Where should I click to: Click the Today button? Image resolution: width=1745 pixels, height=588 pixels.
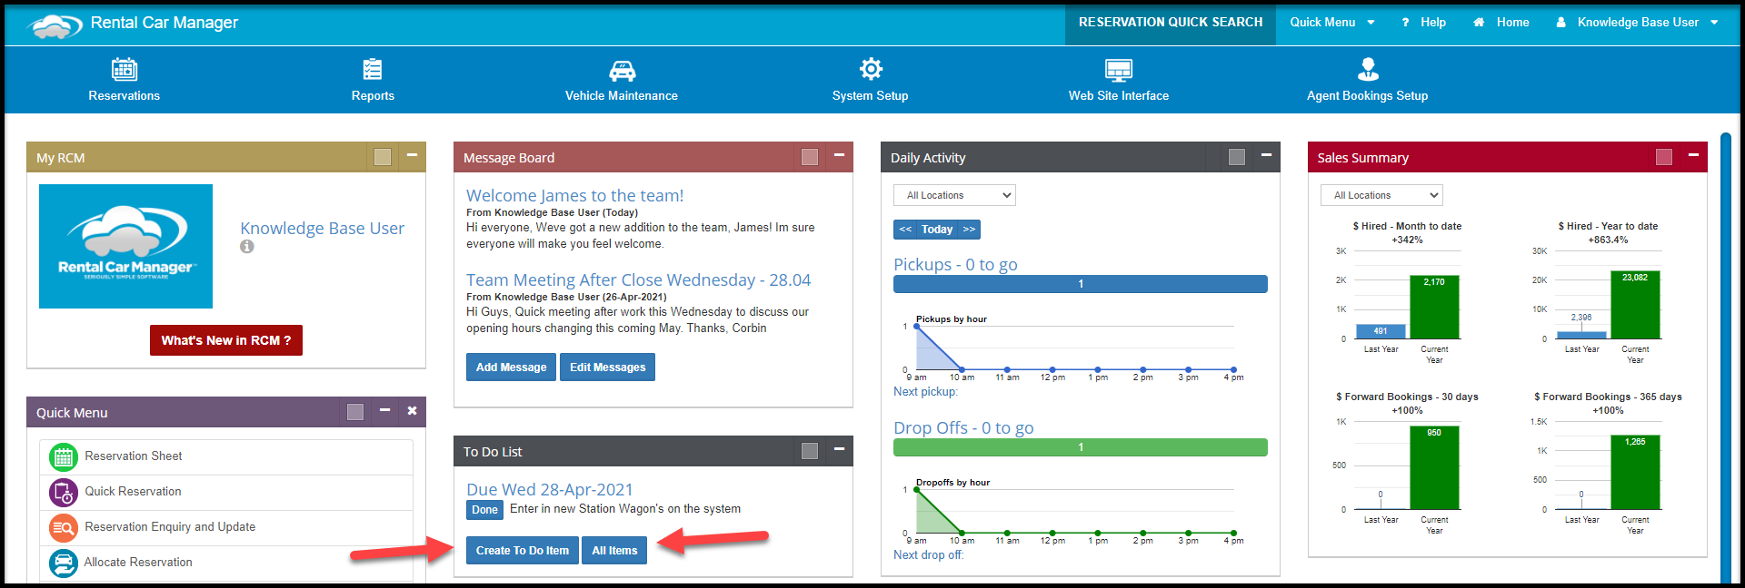937,230
